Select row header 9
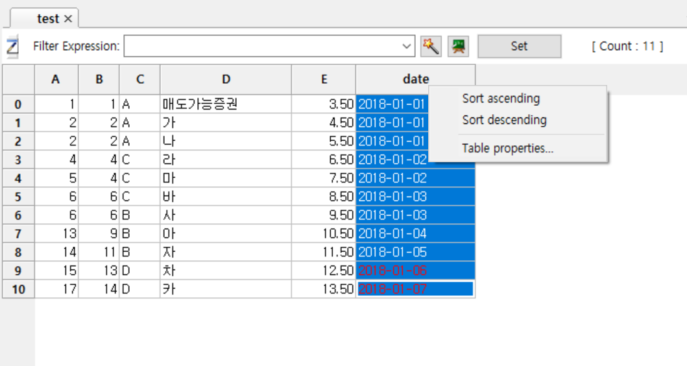This screenshot has height=366, width=687. 18,271
